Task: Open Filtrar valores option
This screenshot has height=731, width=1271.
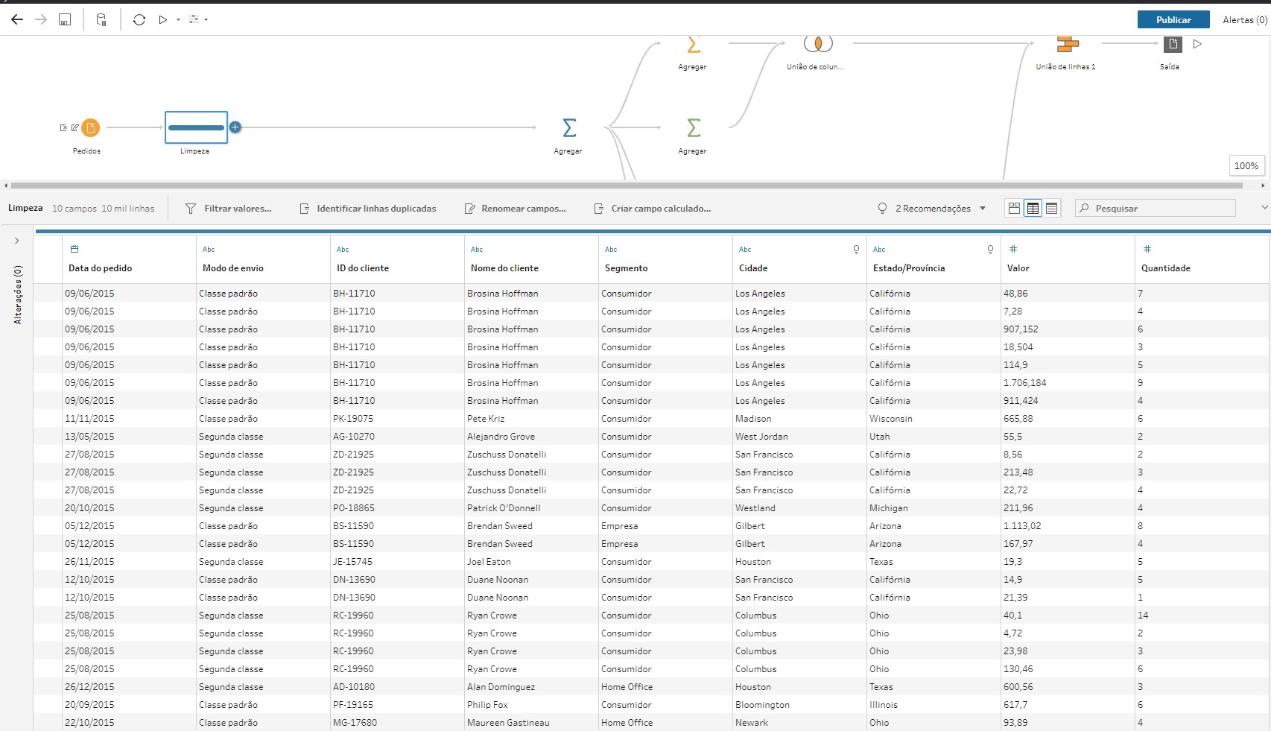Action: tap(229, 209)
